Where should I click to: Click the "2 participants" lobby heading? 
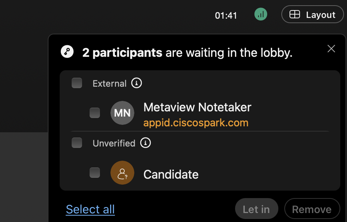pos(122,53)
